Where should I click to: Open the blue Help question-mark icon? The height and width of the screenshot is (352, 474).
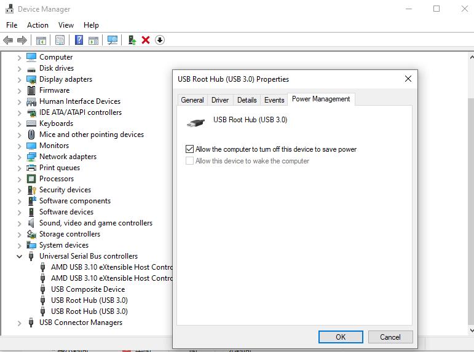(79, 40)
